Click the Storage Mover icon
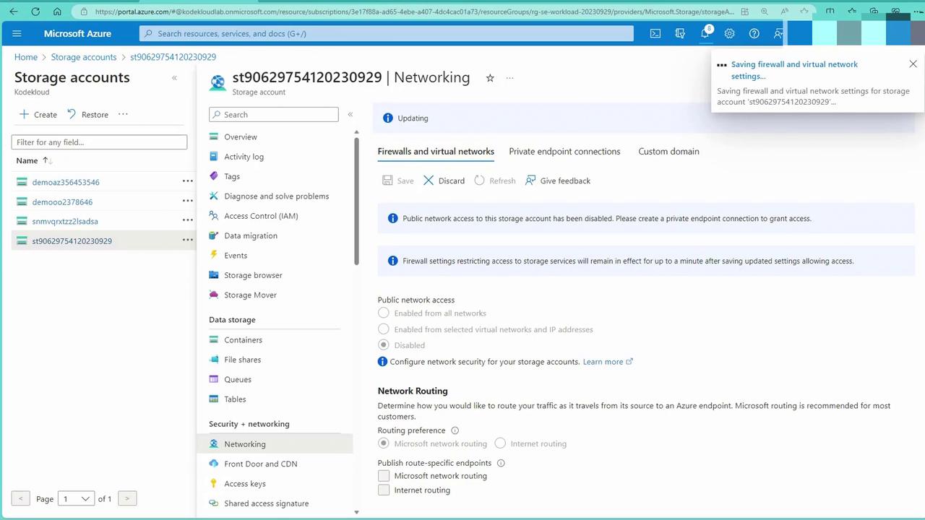925x520 pixels. 214,295
